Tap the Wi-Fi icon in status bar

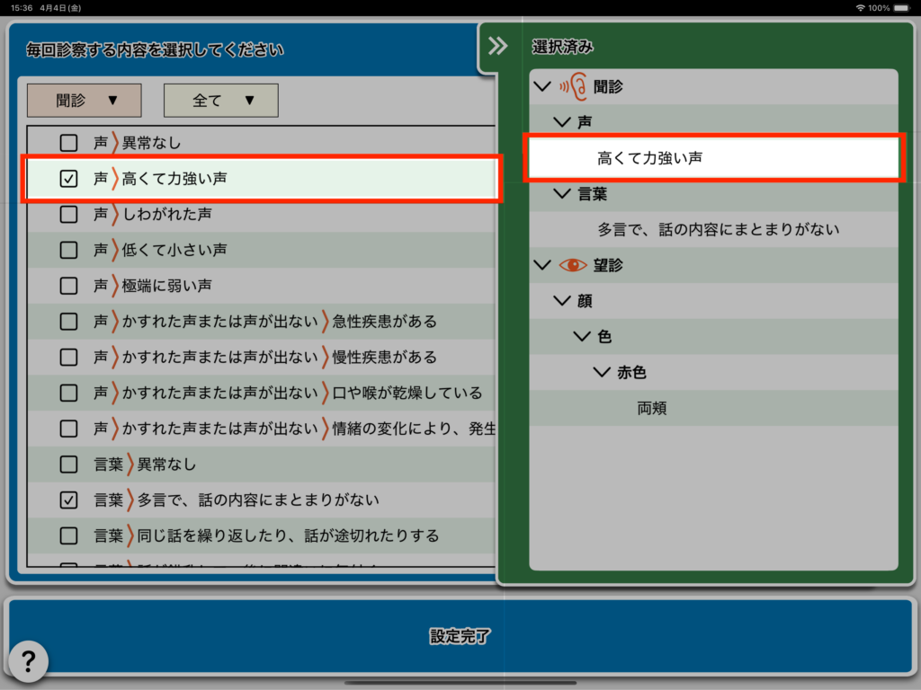(860, 7)
